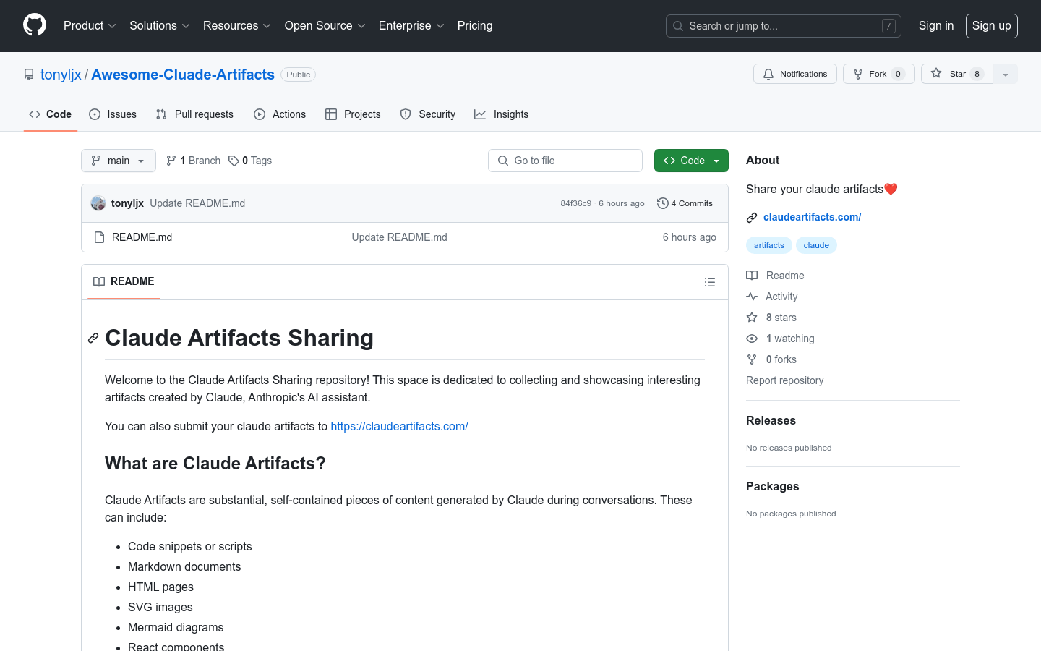
Task: Click the Sign in link
Action: 936,25
